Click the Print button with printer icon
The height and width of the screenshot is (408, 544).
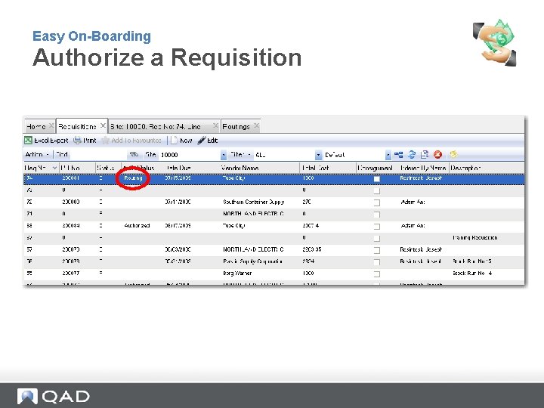85,141
